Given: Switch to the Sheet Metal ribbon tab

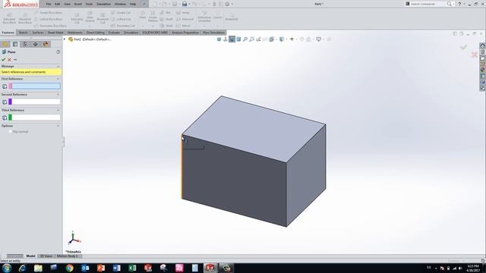Looking at the screenshot, I should (x=55, y=33).
